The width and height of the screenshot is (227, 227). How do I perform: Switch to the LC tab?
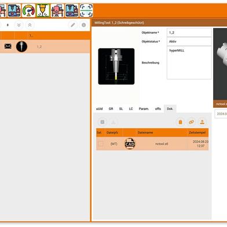pos(131,109)
